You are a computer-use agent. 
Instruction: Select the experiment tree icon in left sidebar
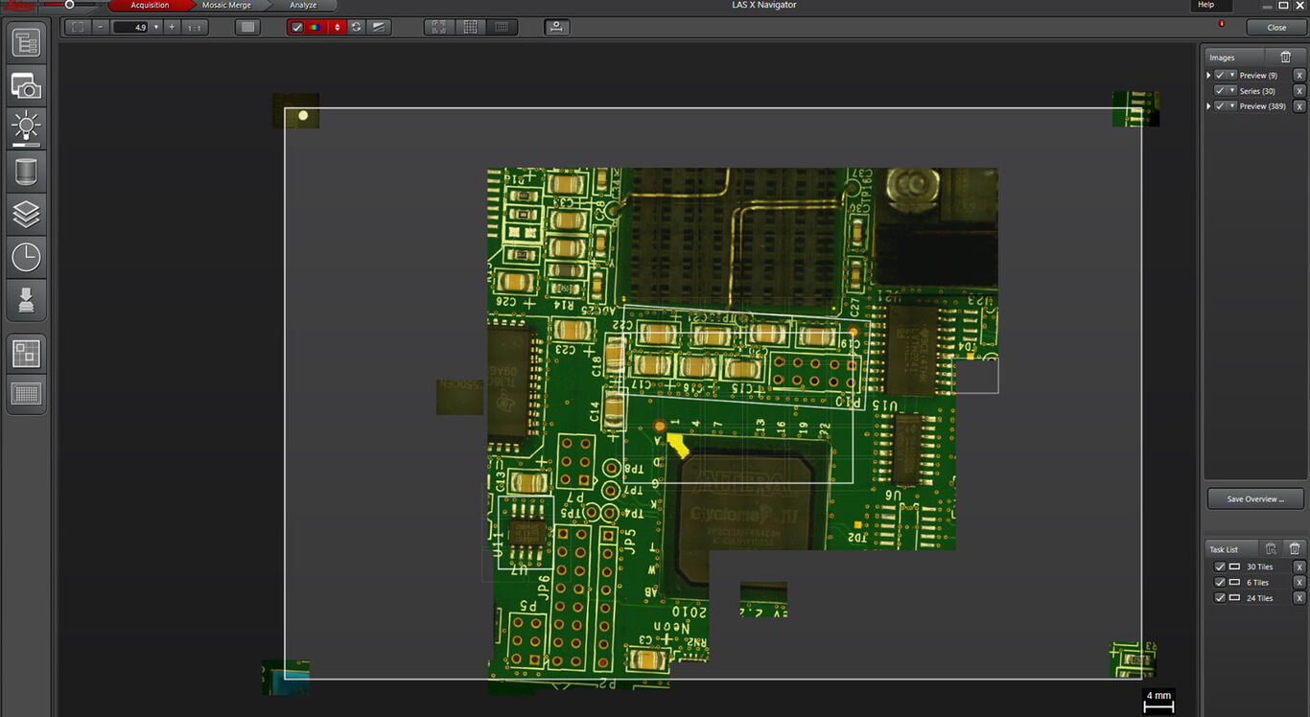tap(26, 41)
